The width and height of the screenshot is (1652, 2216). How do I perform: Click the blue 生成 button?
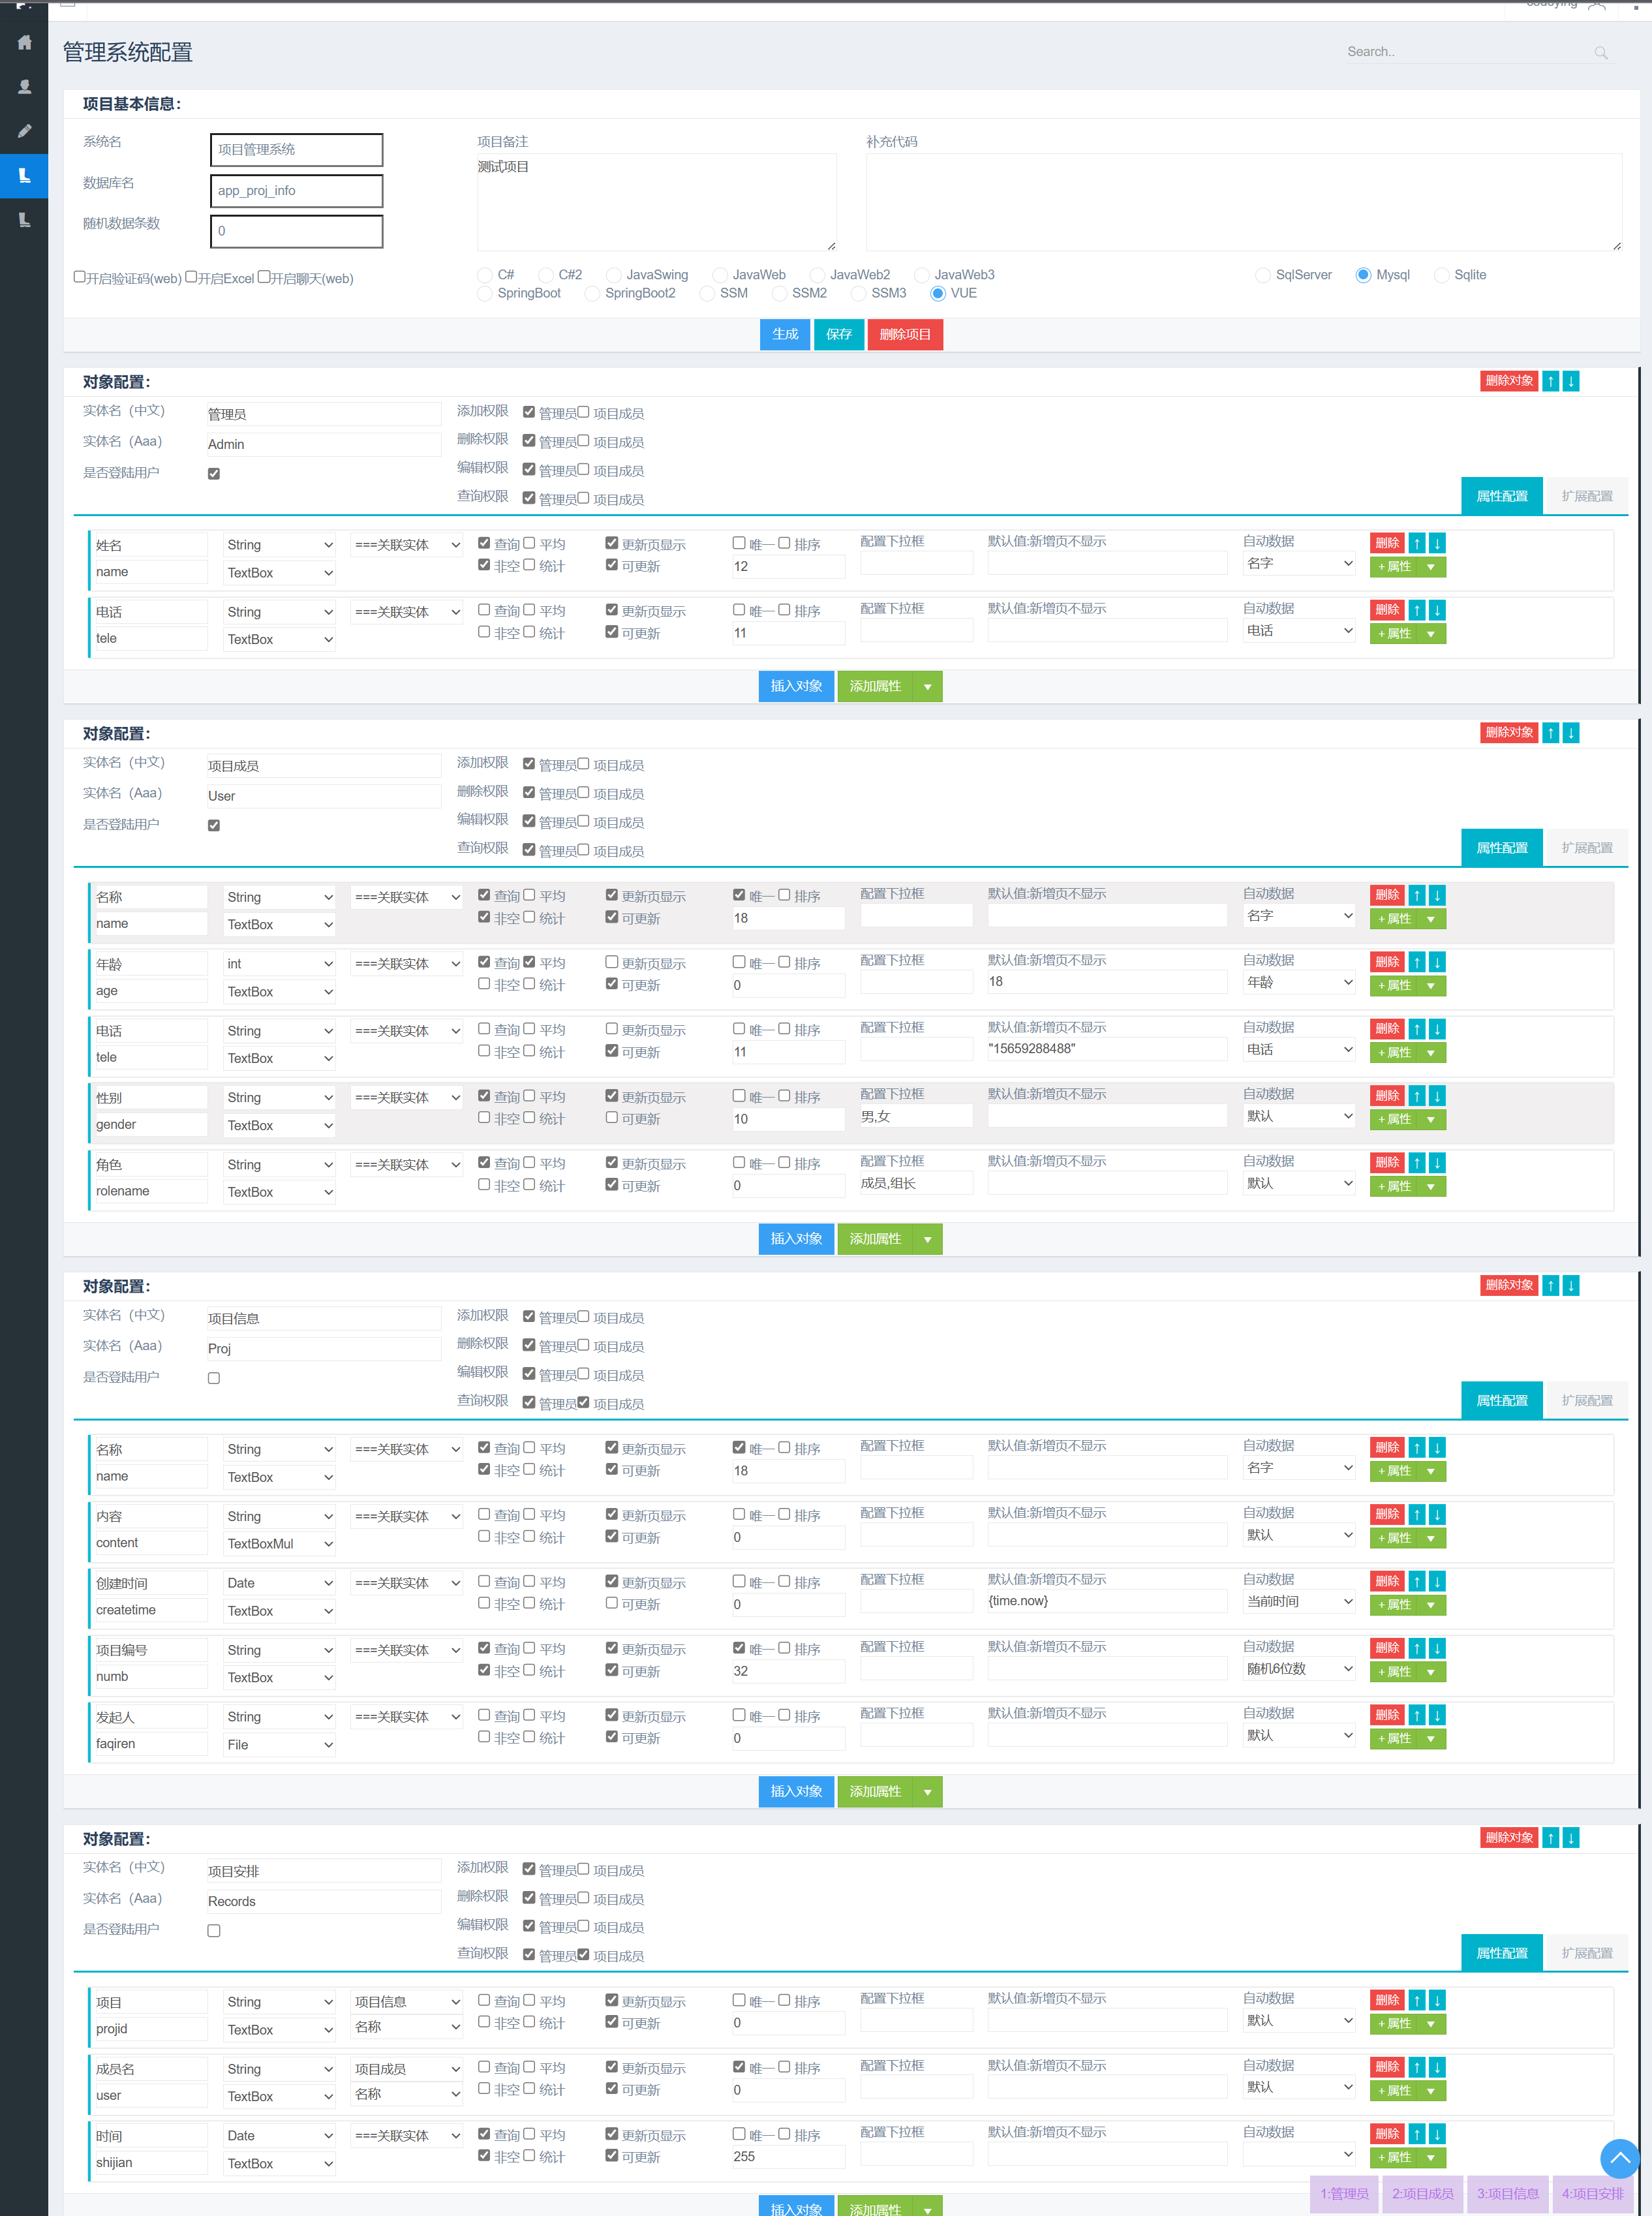785,334
